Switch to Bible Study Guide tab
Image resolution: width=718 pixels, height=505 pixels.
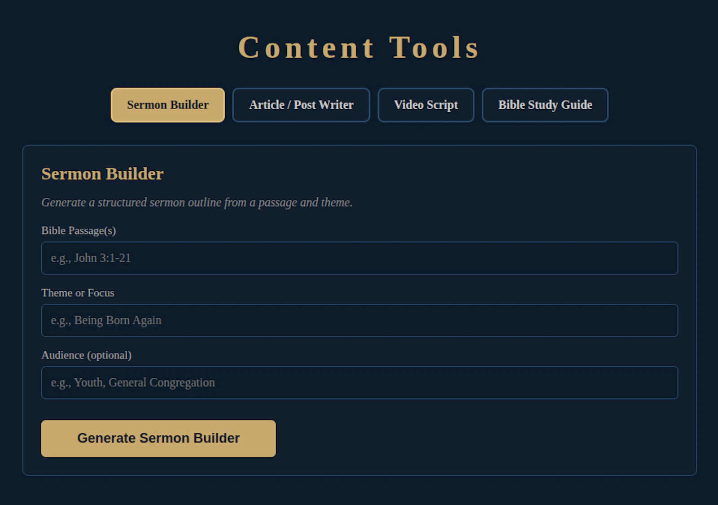[545, 105]
